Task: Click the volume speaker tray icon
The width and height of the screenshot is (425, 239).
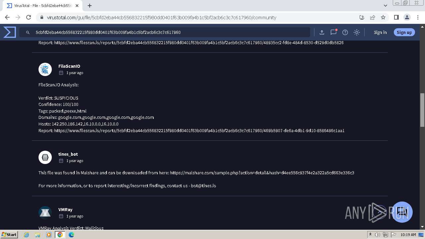Action: tap(378, 235)
